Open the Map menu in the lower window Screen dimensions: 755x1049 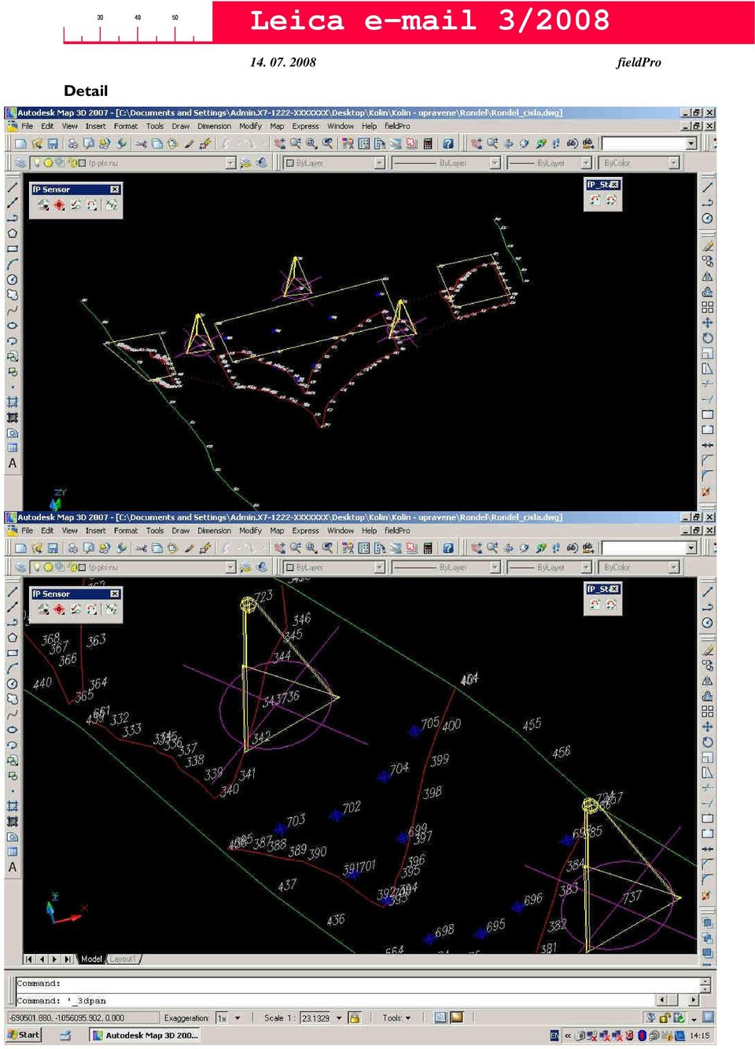(x=277, y=531)
